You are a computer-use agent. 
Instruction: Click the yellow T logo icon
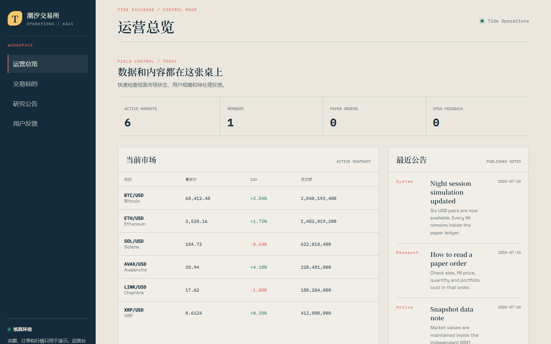(x=15, y=18)
